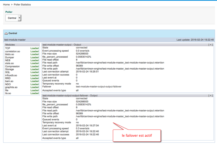Select the influxdb.so module entry
Screen dimensions: 217x145
(x=11, y=75)
